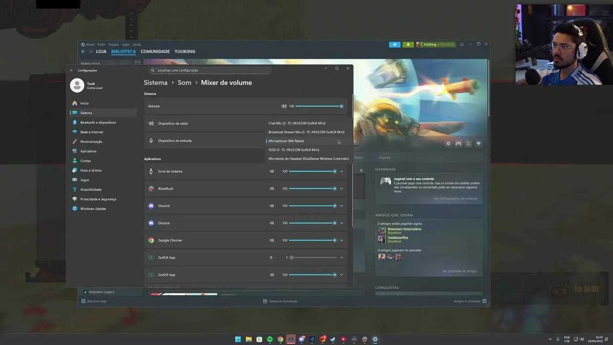Open Steam Big Picture mode icon
Screen dimensions: 613x345
pos(461,45)
